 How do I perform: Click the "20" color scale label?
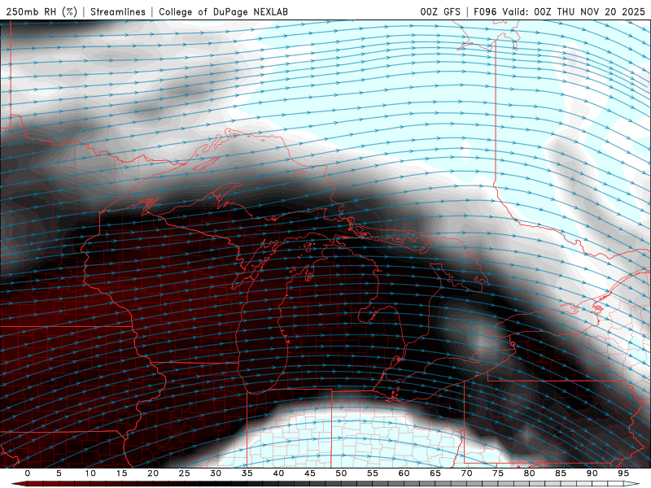pos(153,473)
